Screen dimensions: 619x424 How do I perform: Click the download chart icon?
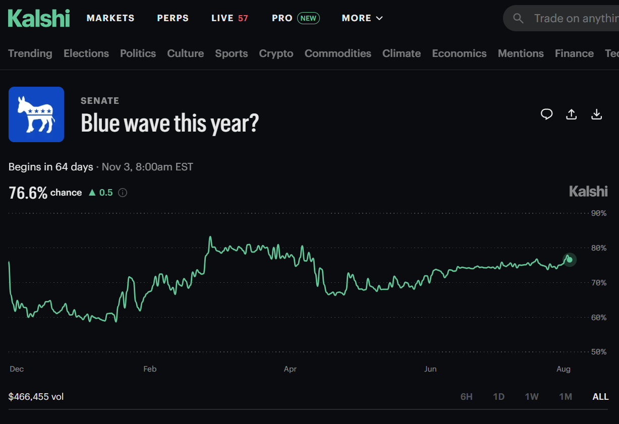point(596,114)
